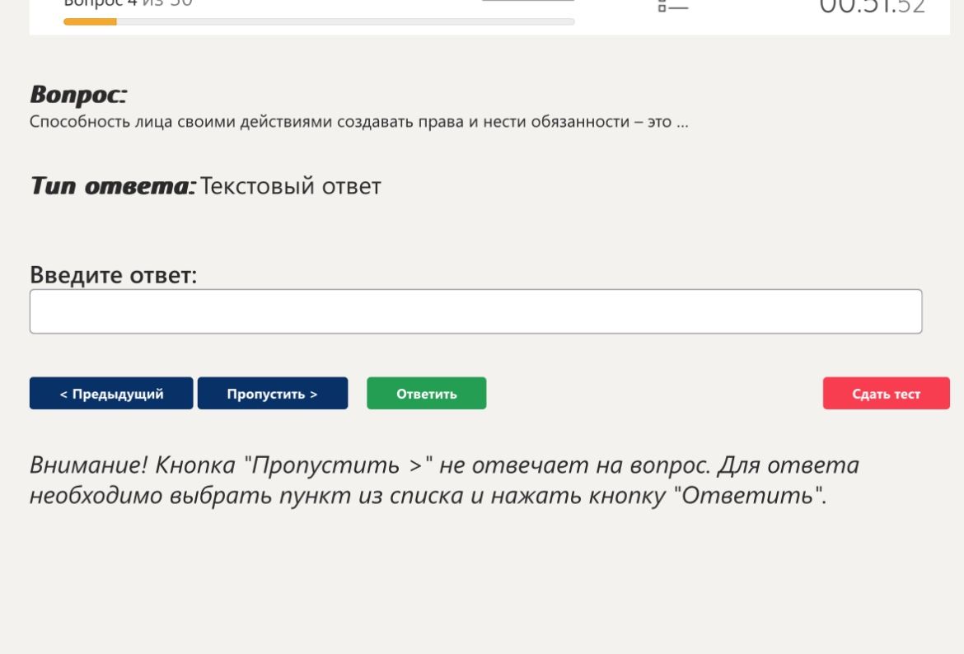
Task: Select the countdown timer display
Action: 872,7
